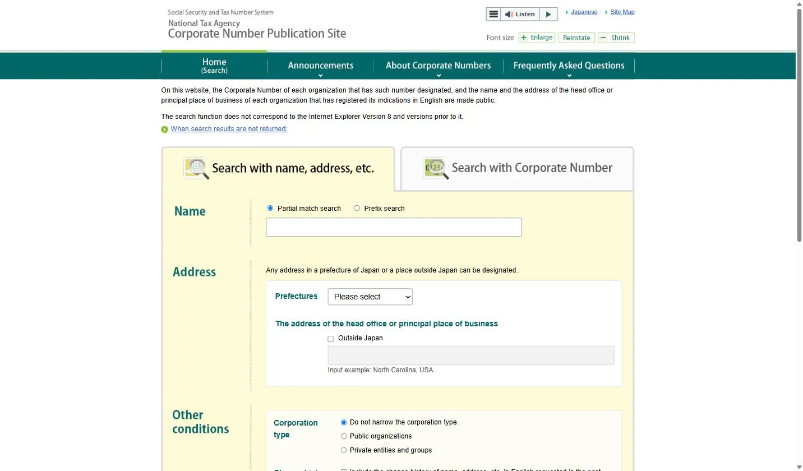Click the magnifier icon on the name search tab
The height and width of the screenshot is (471, 803).
[x=196, y=168]
